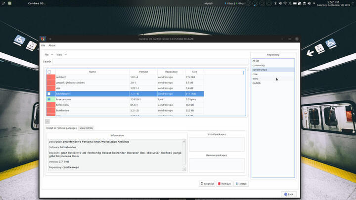Select the artwork-gfxboot-condres row name
This screenshot has width=356, height=200.
coord(70,83)
